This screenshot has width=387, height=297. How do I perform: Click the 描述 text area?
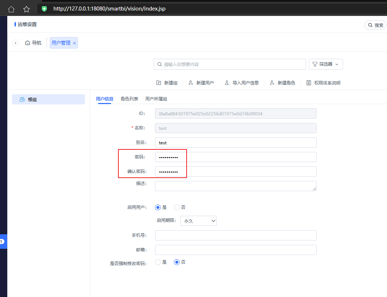[x=236, y=186]
